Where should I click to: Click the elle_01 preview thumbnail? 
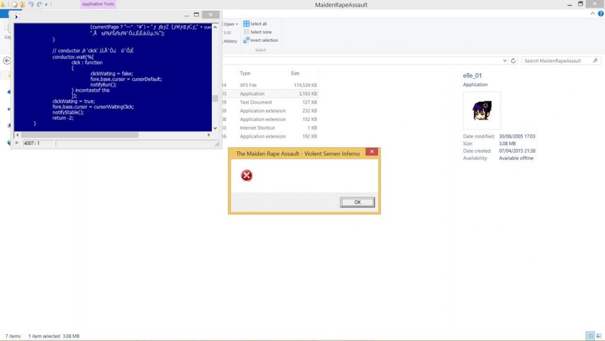coord(482,111)
